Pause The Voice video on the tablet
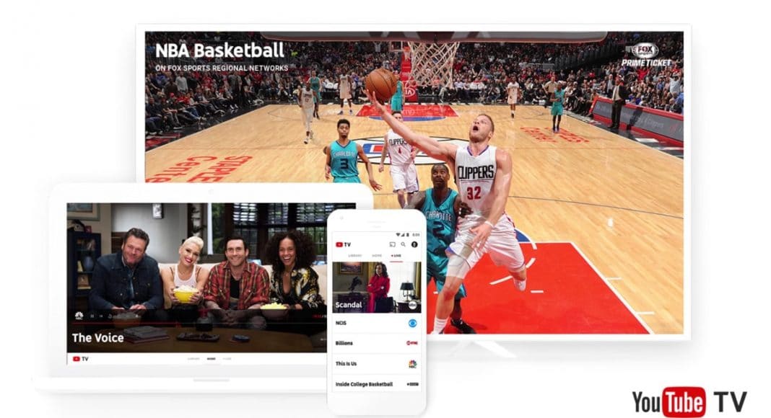The height and width of the screenshot is (418, 771). coord(92,316)
